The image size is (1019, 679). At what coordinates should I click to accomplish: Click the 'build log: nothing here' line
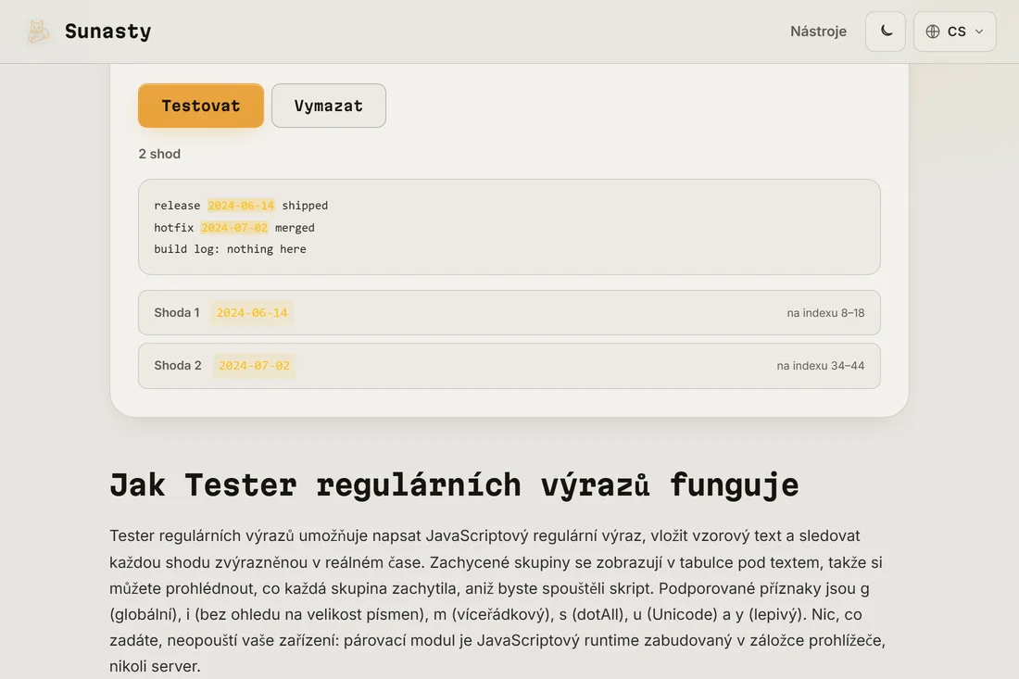(230, 249)
